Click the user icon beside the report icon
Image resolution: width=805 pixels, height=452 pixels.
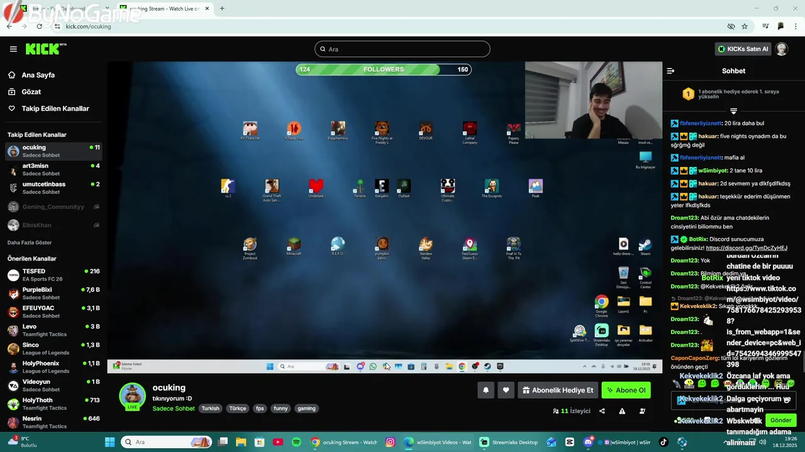[642, 411]
